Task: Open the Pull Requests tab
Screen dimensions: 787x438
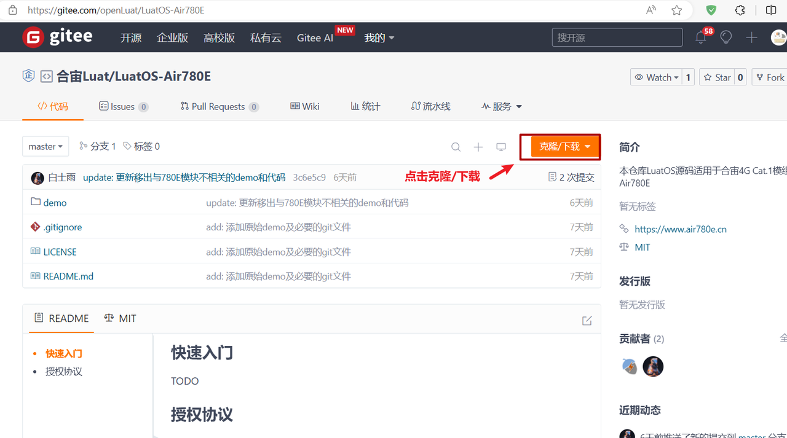Action: [x=219, y=106]
